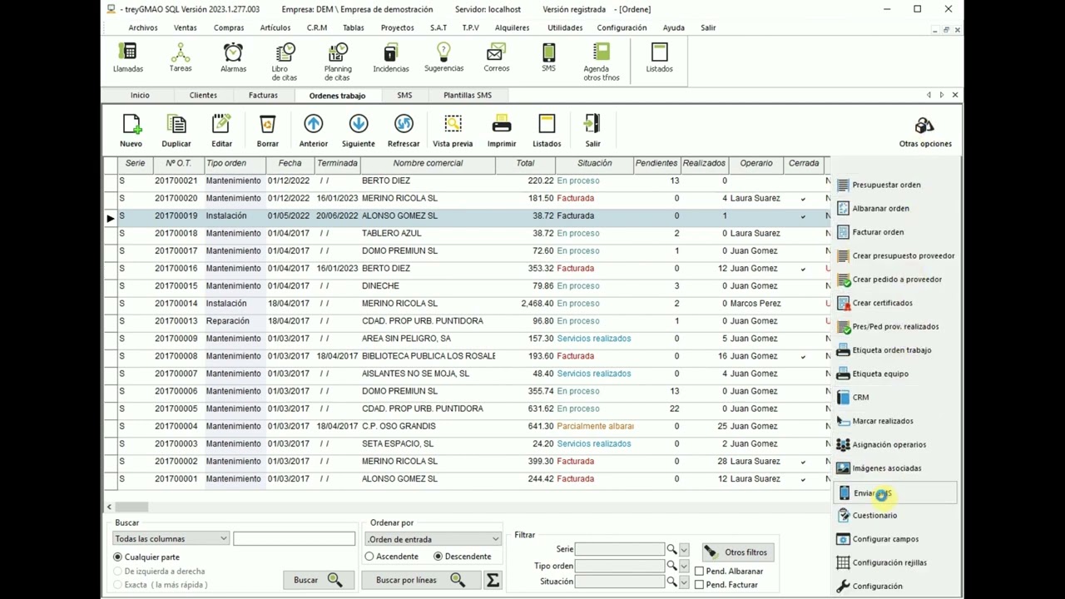This screenshot has width=1065, height=599.
Task: Click the grid horizontal scrollbar thumb
Action: (x=131, y=507)
